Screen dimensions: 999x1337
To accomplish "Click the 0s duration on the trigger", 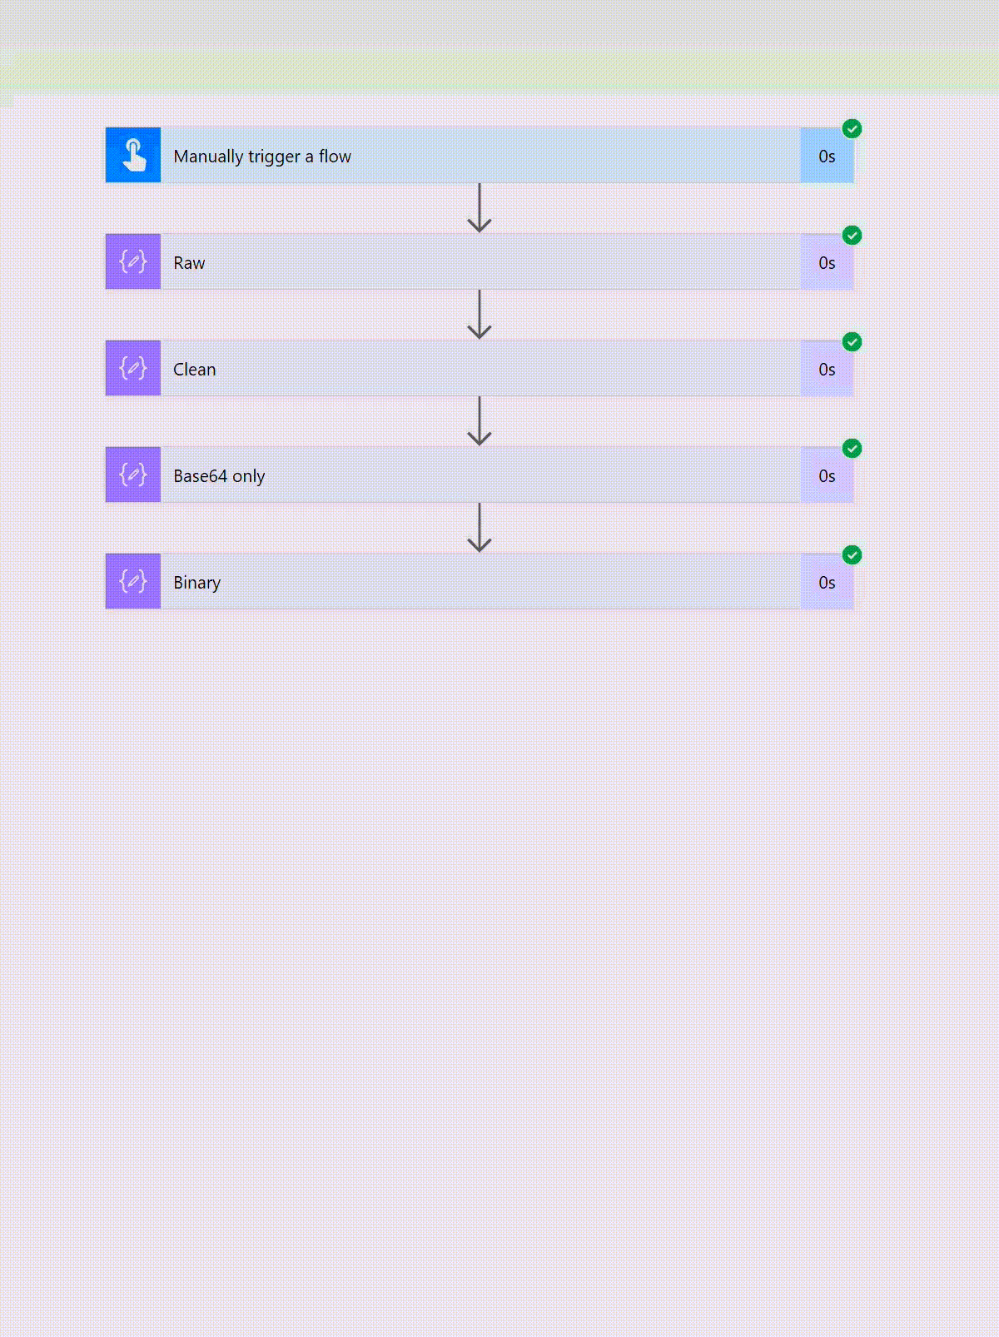I will [827, 156].
